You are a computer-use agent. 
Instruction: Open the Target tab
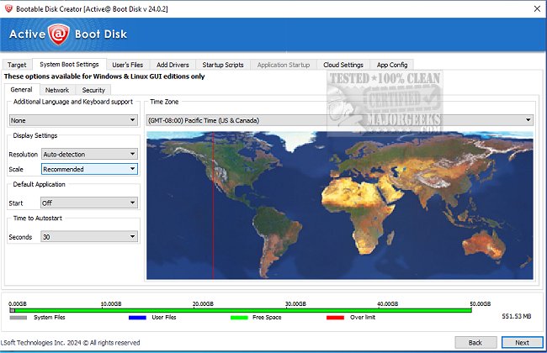pos(16,65)
